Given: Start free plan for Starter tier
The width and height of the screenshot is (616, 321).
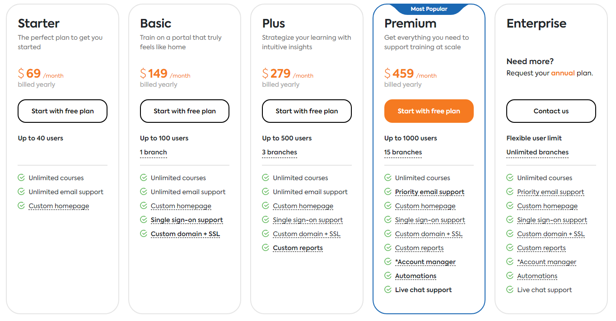Looking at the screenshot, I should pyautogui.click(x=62, y=111).
